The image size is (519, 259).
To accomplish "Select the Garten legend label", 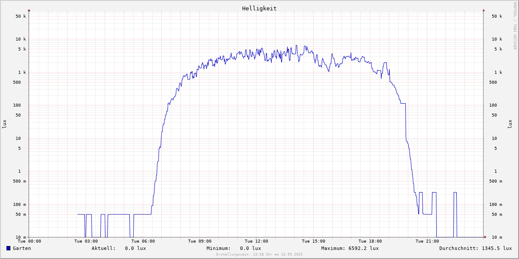I will coord(22,248).
